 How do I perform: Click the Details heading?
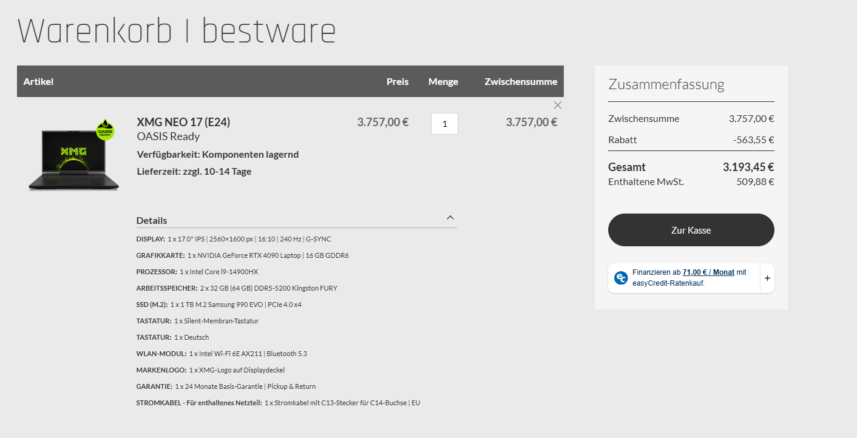pyautogui.click(x=152, y=220)
